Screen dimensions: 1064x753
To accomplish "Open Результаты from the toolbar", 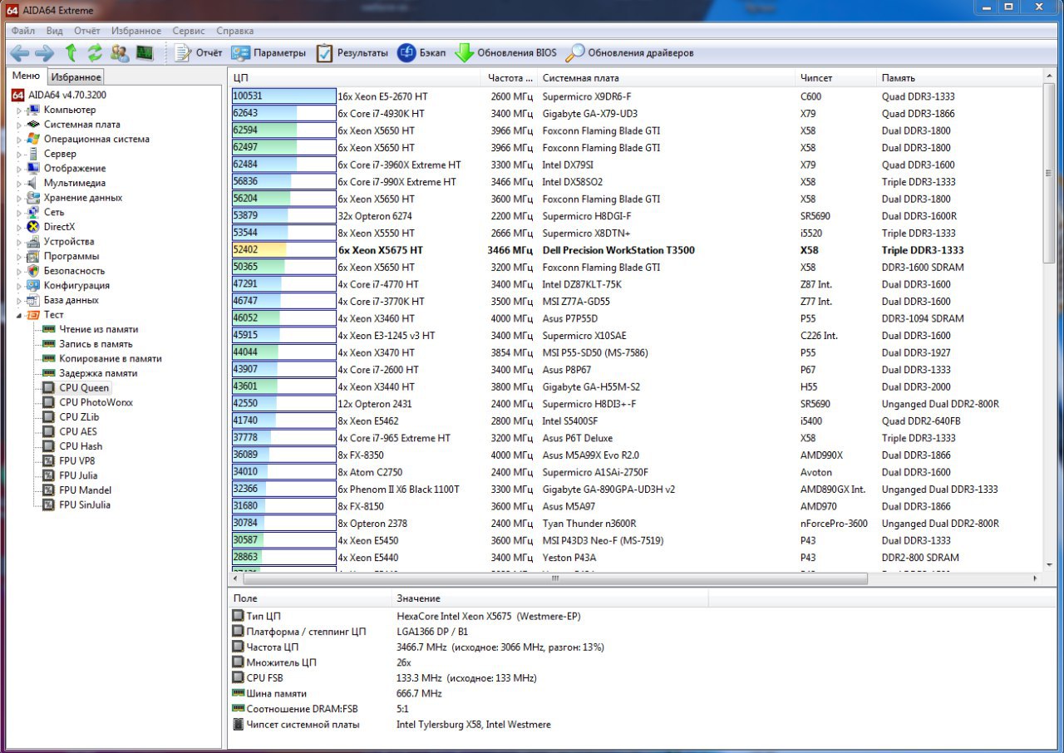I will (x=352, y=53).
